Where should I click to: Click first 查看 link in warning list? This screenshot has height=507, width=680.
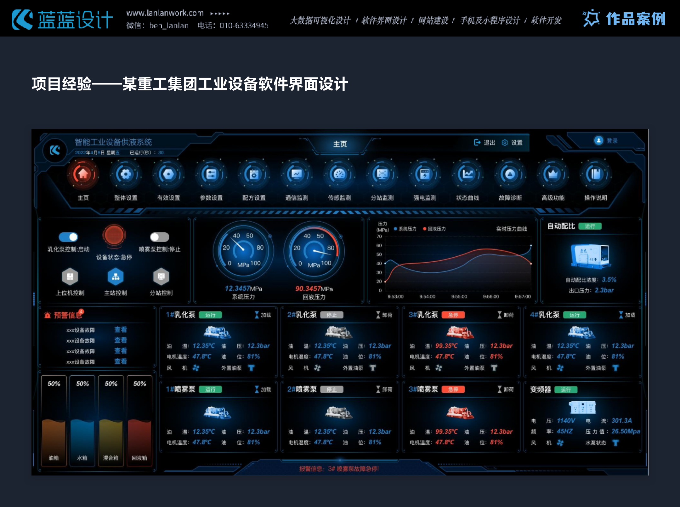(121, 330)
